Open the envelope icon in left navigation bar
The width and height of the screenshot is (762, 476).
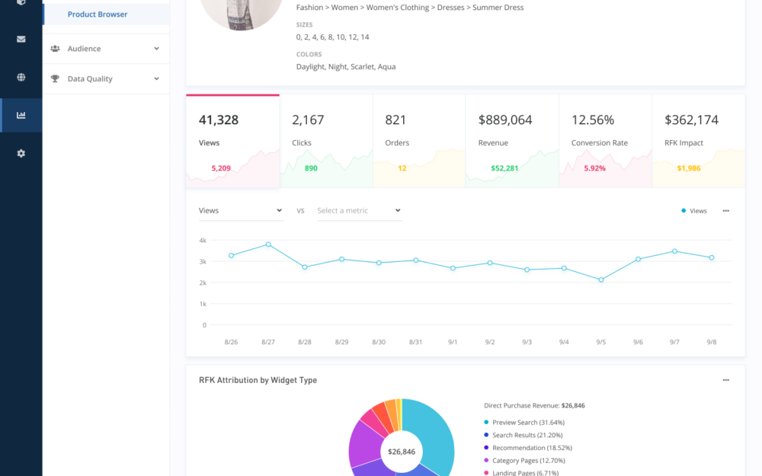pos(21,40)
